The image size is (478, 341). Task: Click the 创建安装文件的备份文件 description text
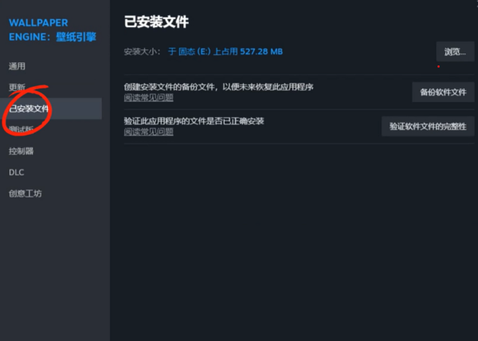(218, 87)
